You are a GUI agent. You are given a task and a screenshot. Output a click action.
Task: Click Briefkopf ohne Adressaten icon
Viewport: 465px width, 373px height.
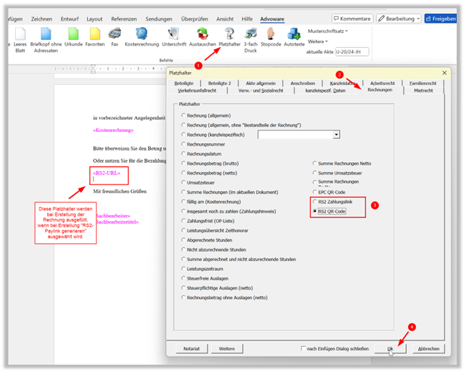point(46,34)
